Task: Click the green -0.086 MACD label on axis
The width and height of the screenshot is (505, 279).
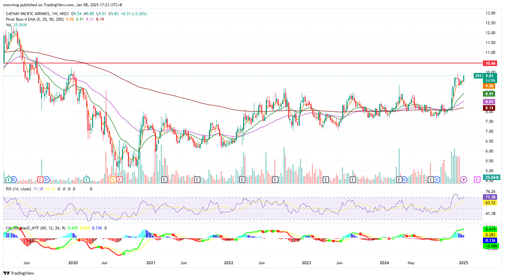Action: coord(491,246)
